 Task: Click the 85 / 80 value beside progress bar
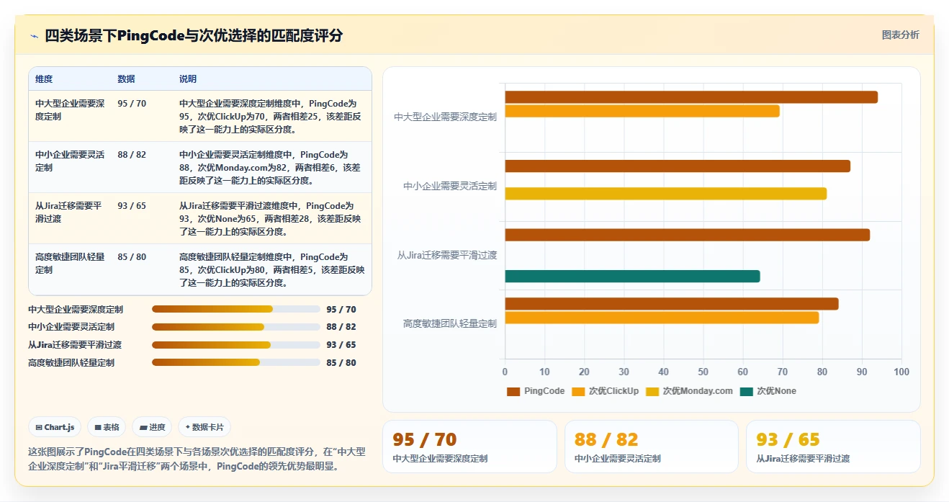[341, 363]
